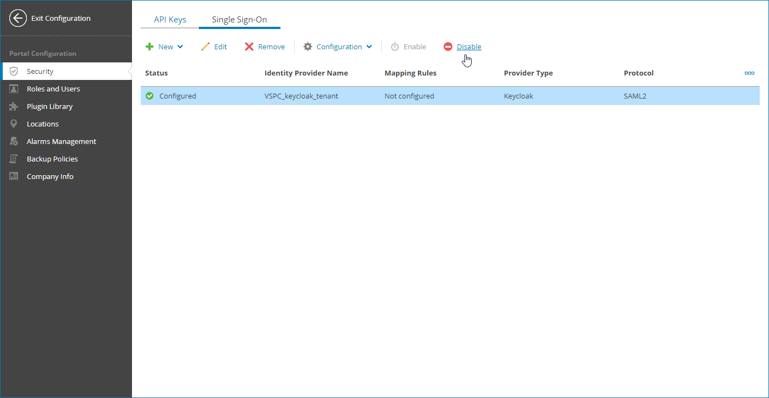Open the Backup Policies section

pos(53,158)
